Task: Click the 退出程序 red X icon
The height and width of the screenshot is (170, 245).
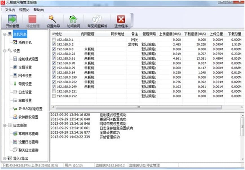Action: point(121,19)
